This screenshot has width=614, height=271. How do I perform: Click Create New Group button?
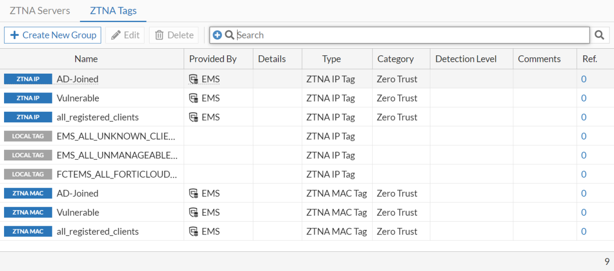click(x=53, y=35)
